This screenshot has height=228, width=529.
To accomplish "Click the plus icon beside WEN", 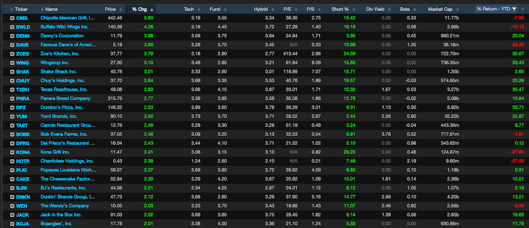I will [12, 205].
